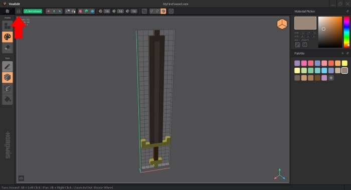The height and width of the screenshot is (190, 351).
Task: Click the first volume size field showing 16
Action: tap(107, 11)
